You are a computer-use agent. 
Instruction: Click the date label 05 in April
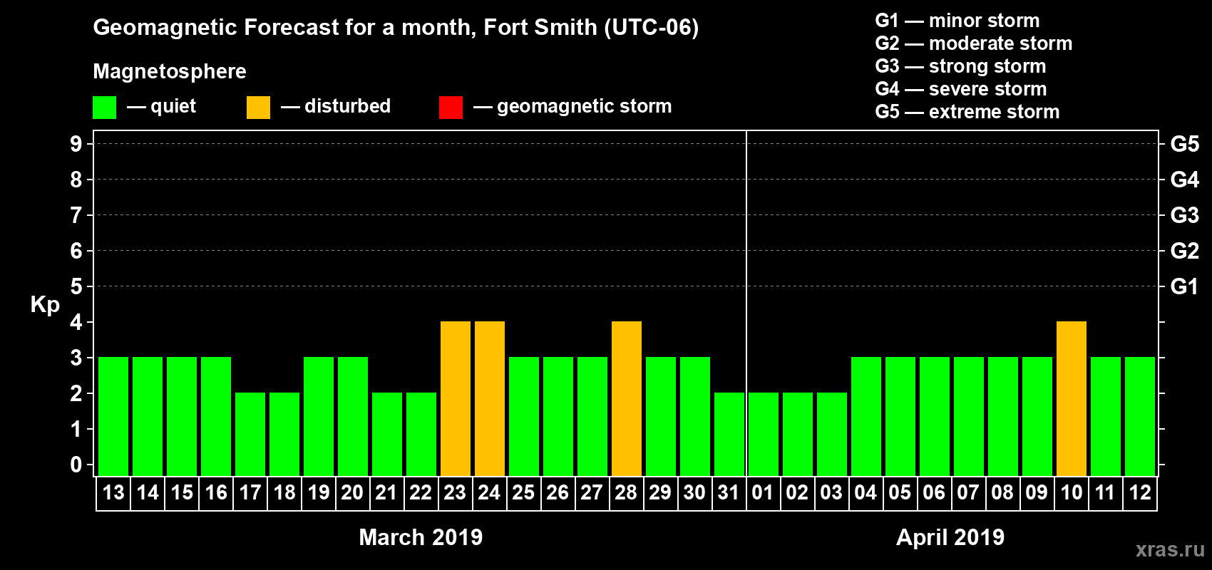tap(900, 493)
